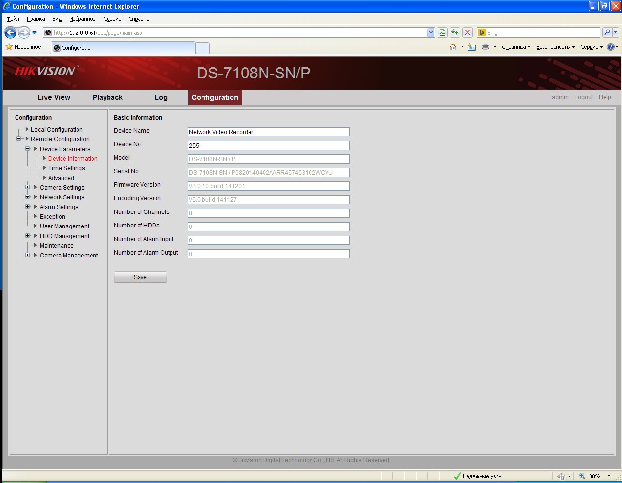Click the Device Name input field
The width and height of the screenshot is (622, 483).
coord(269,132)
